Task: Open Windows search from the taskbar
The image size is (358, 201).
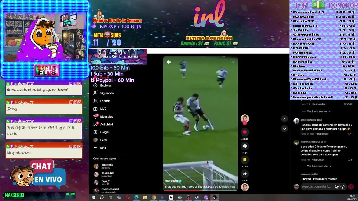Action: pyautogui.click(x=102, y=197)
